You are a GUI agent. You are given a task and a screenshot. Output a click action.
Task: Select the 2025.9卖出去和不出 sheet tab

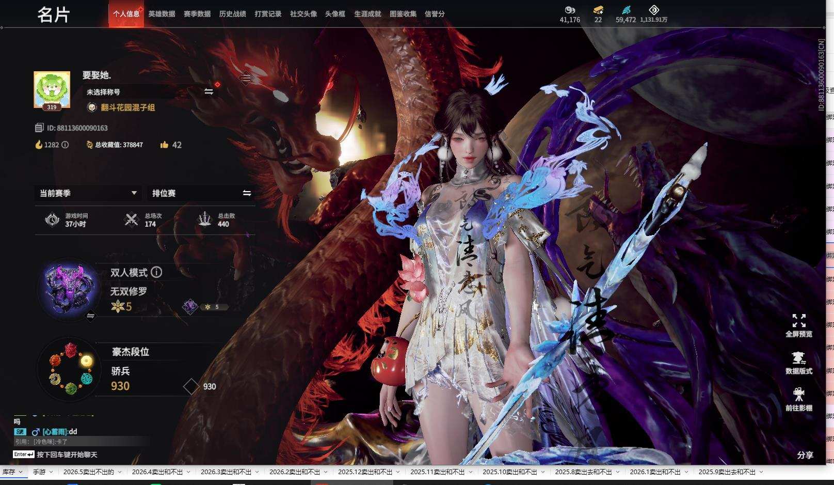727,472
